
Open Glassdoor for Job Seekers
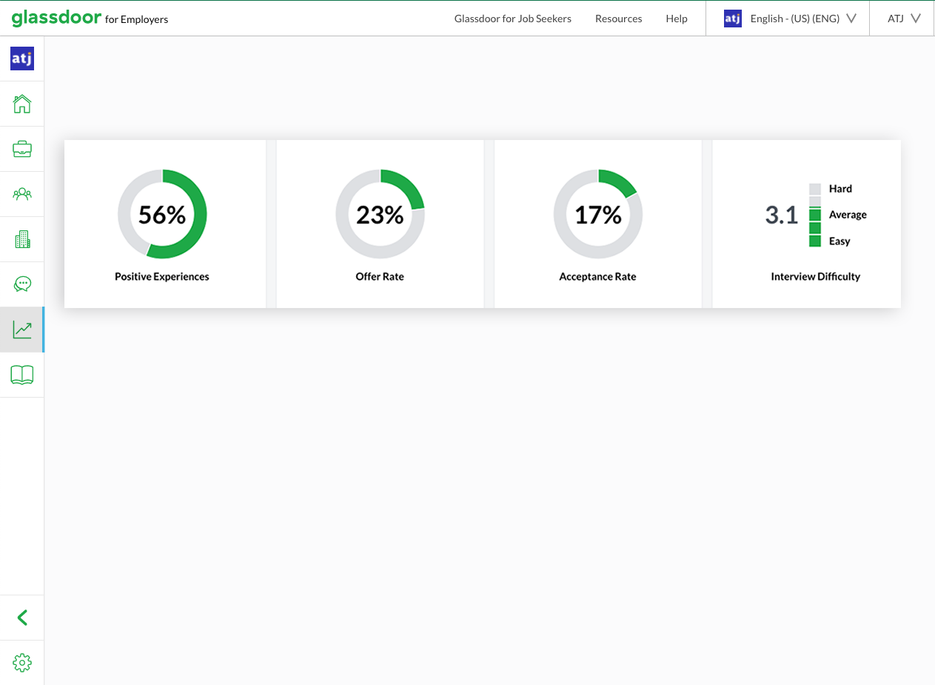click(x=513, y=19)
